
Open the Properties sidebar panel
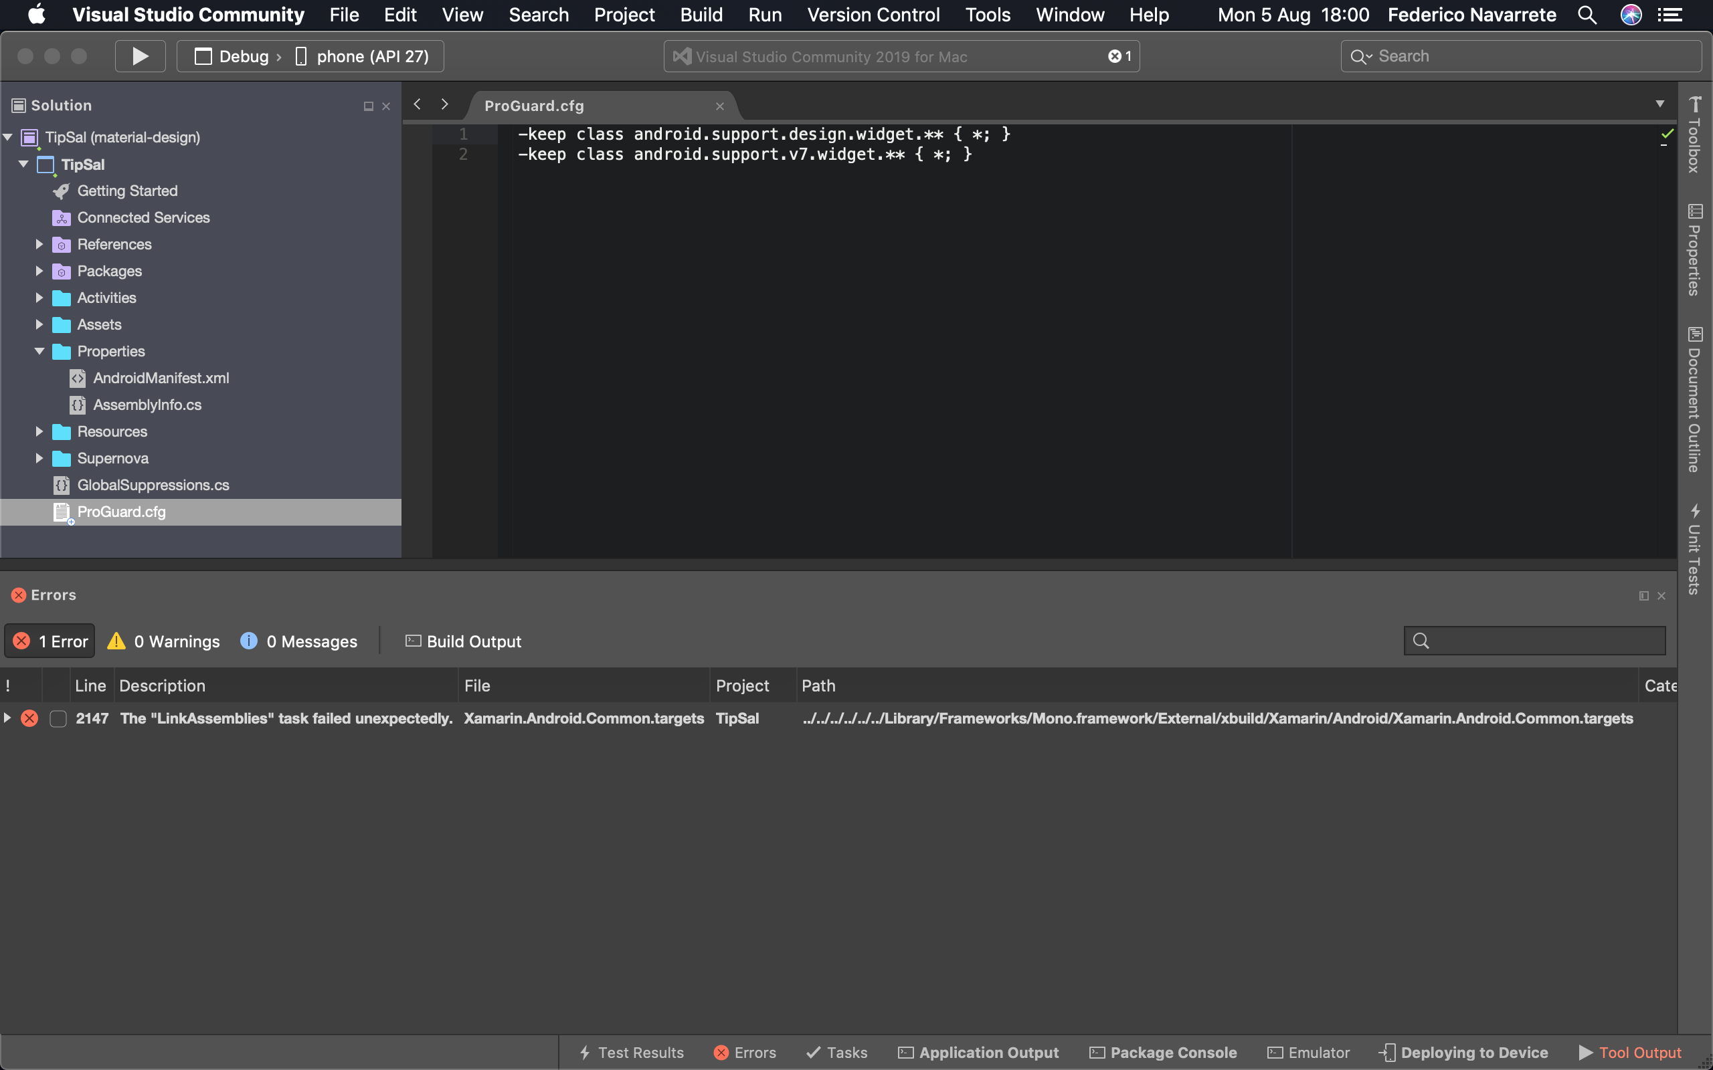[1696, 251]
